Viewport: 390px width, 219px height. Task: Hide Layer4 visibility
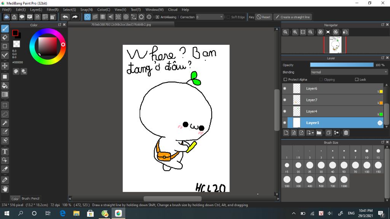(285, 111)
